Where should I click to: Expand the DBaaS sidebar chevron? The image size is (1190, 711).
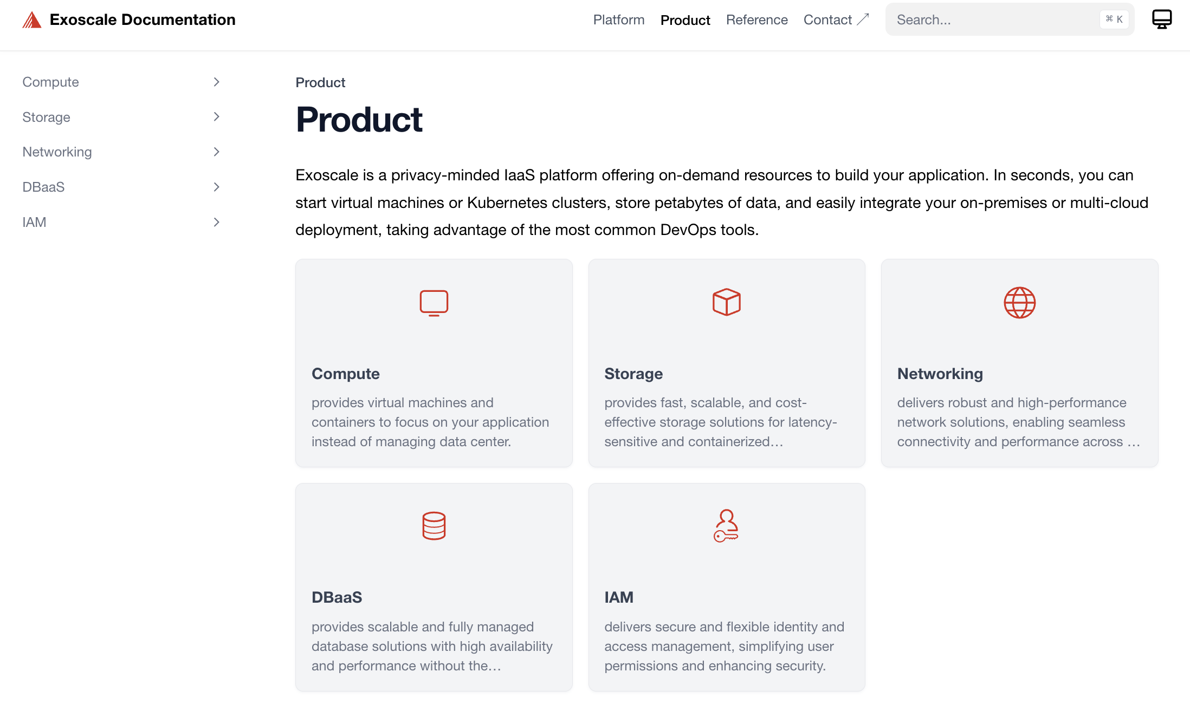click(216, 187)
